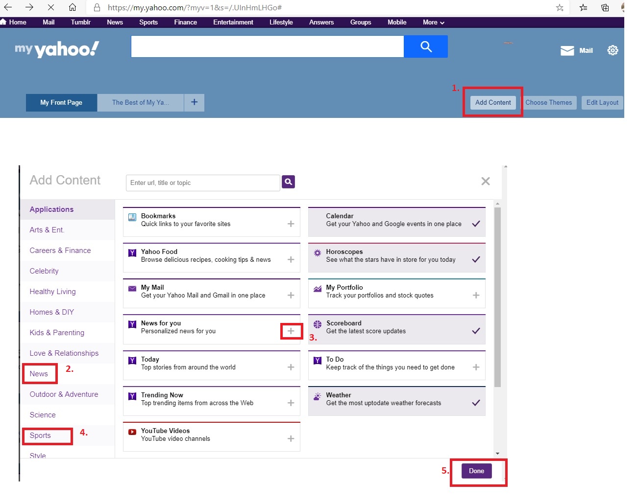Image resolution: width=637 pixels, height=503 pixels.
Task: Switch to The Best of My Ya... tab
Action: (x=140, y=102)
